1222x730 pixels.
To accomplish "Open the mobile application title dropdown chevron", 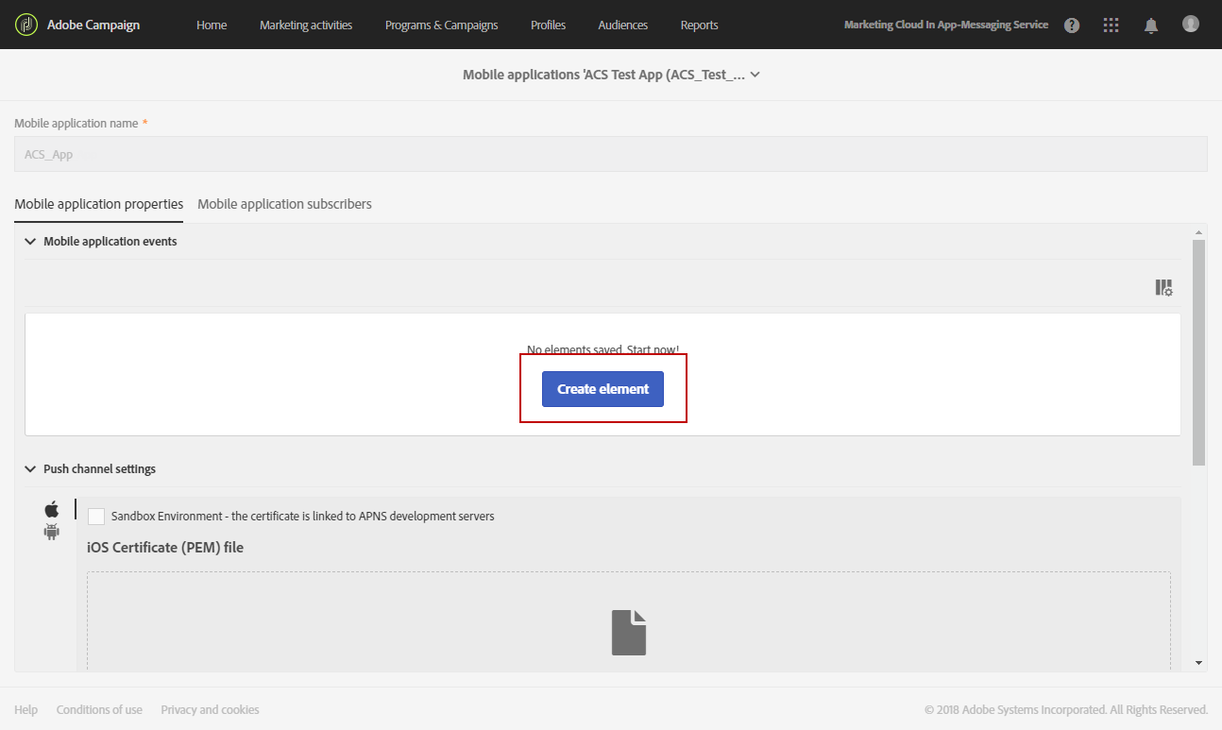I will (x=755, y=75).
